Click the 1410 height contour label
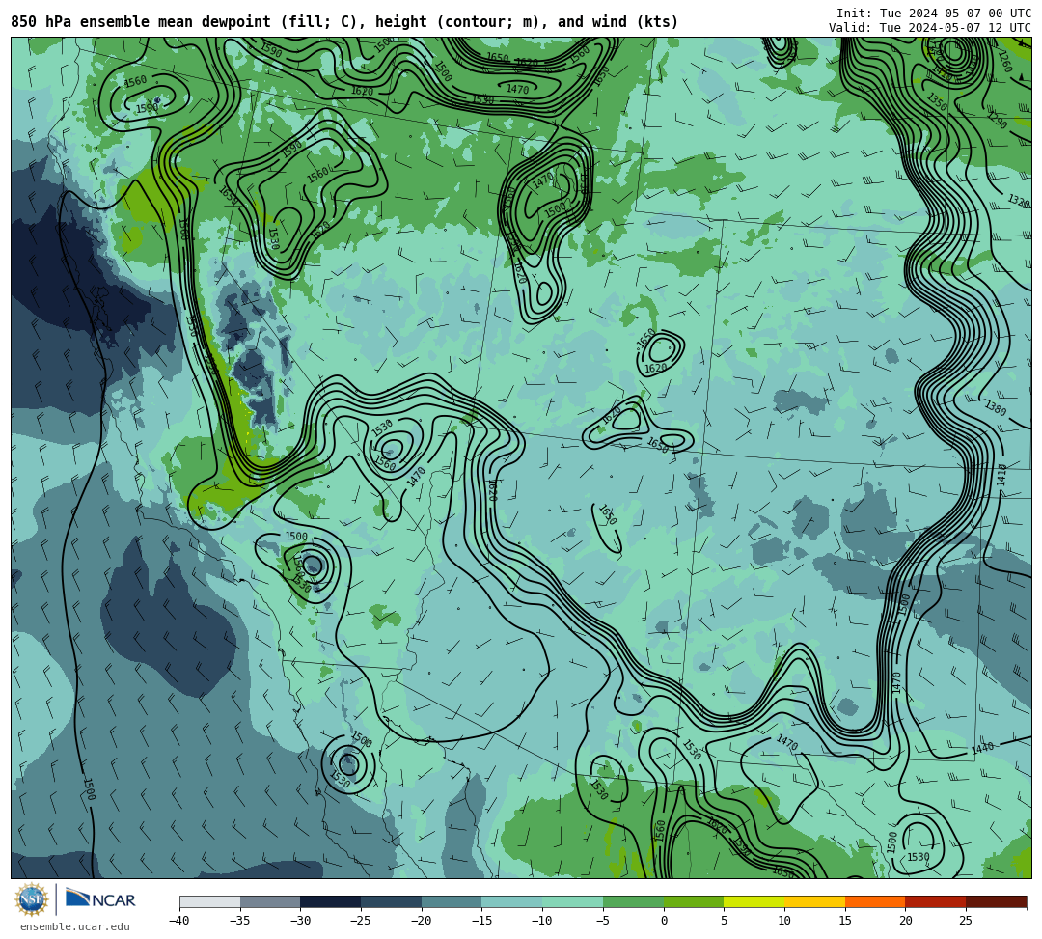This screenshot has height=939, width=1042. [x=1002, y=475]
